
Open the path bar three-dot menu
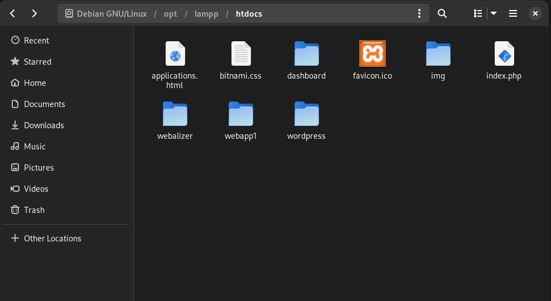(x=419, y=13)
